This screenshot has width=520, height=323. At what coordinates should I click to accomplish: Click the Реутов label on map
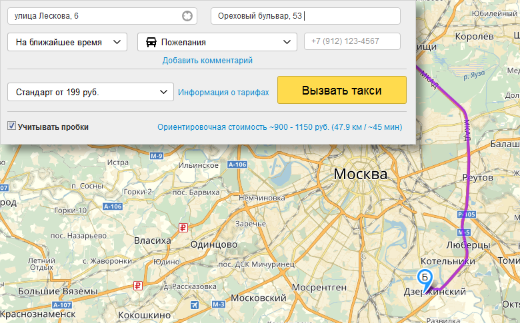(477, 178)
